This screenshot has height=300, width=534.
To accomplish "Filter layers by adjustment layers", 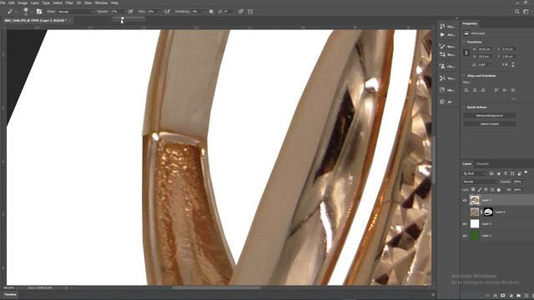I will 499,173.
